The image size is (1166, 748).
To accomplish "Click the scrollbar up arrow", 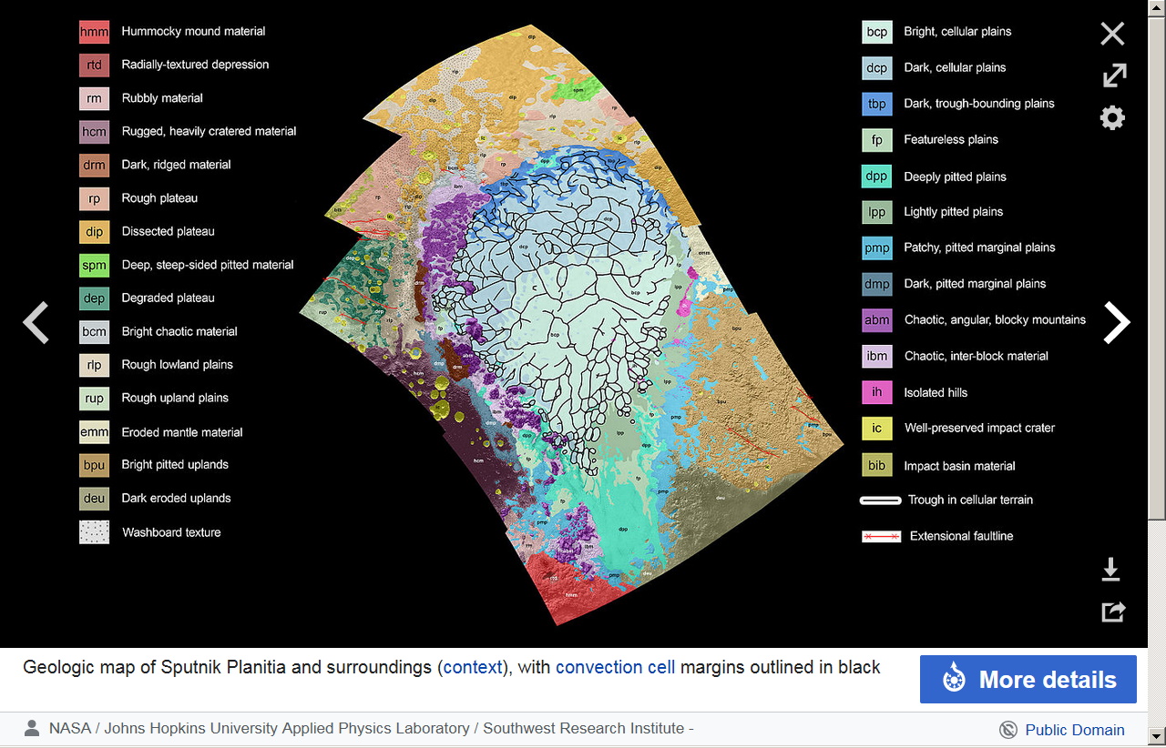I will [1157, 8].
